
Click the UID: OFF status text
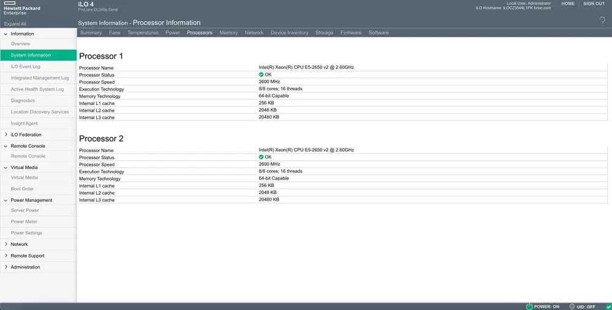(586, 306)
